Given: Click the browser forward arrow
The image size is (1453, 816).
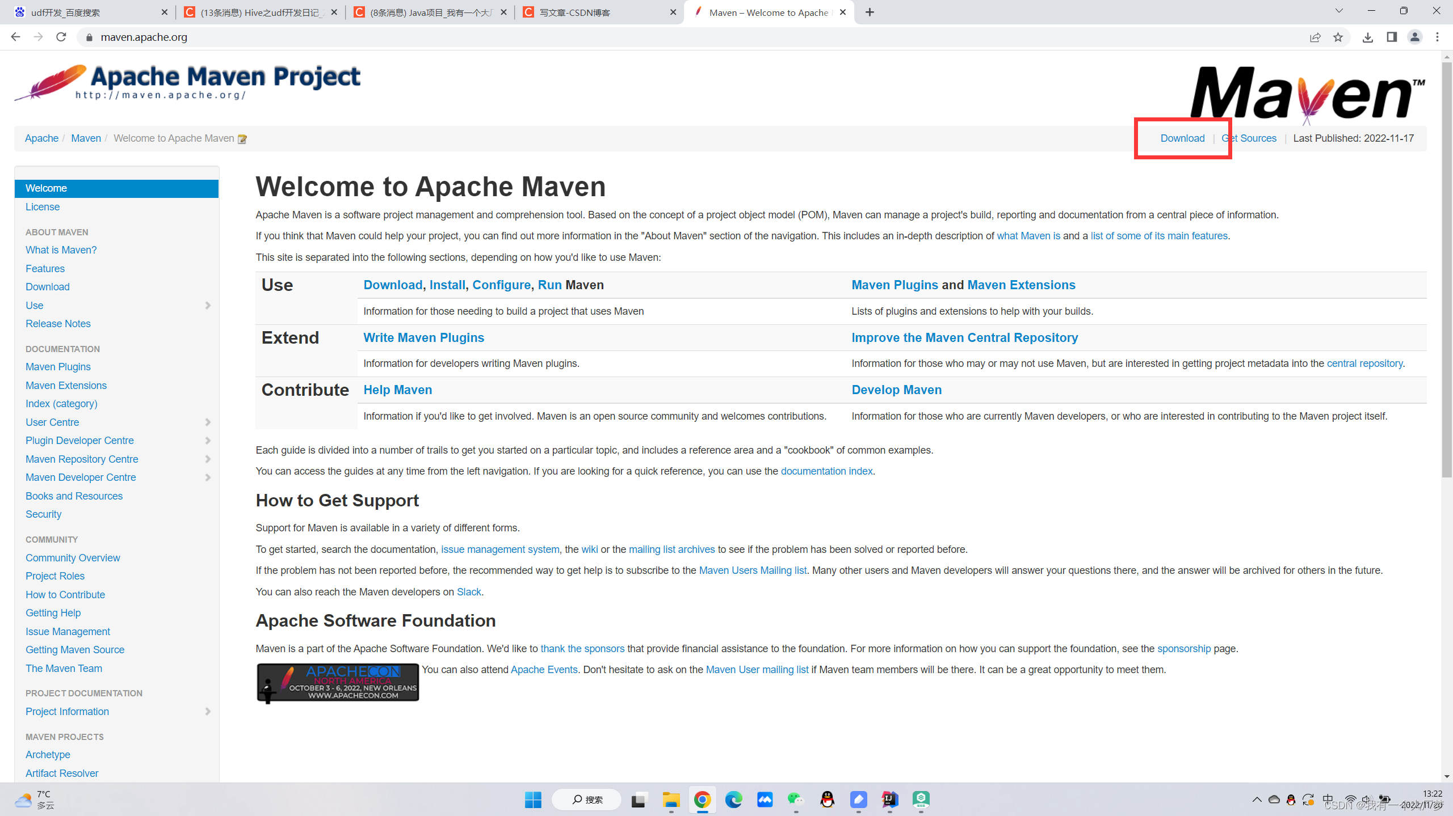Looking at the screenshot, I should [38, 37].
